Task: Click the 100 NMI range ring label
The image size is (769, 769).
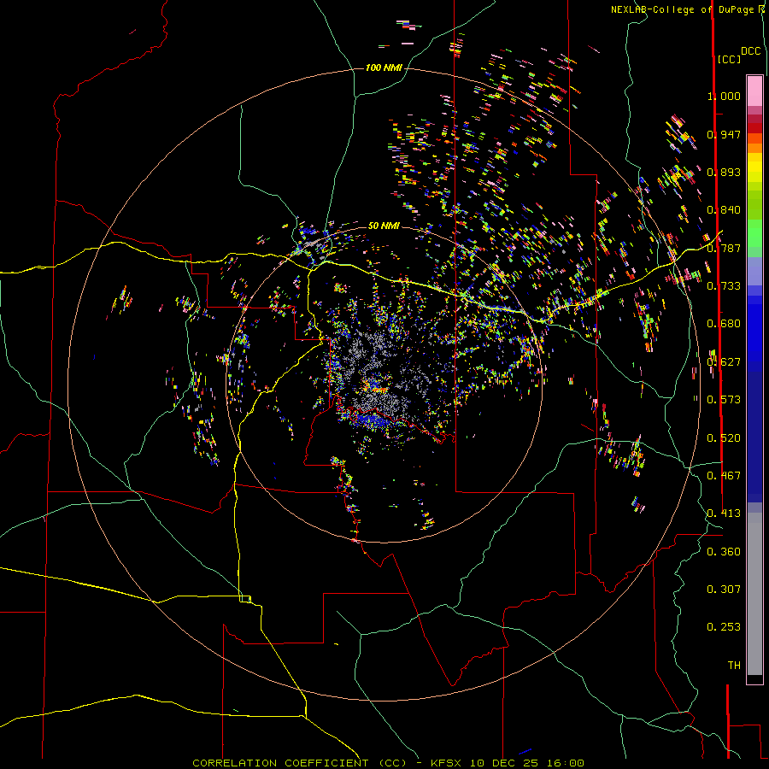Action: pos(384,68)
